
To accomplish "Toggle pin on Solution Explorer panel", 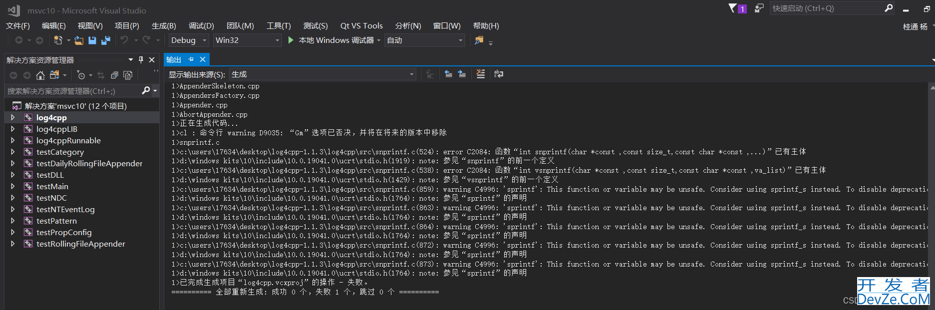I will (x=141, y=59).
